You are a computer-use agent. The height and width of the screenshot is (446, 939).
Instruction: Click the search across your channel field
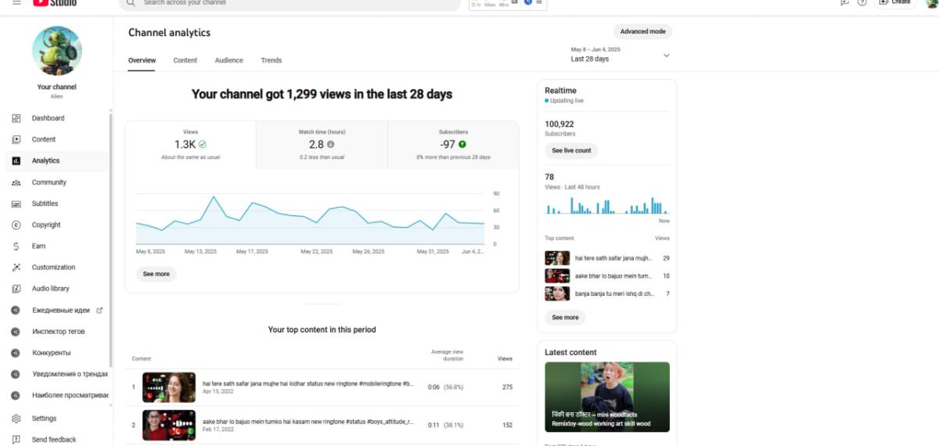tap(290, 3)
